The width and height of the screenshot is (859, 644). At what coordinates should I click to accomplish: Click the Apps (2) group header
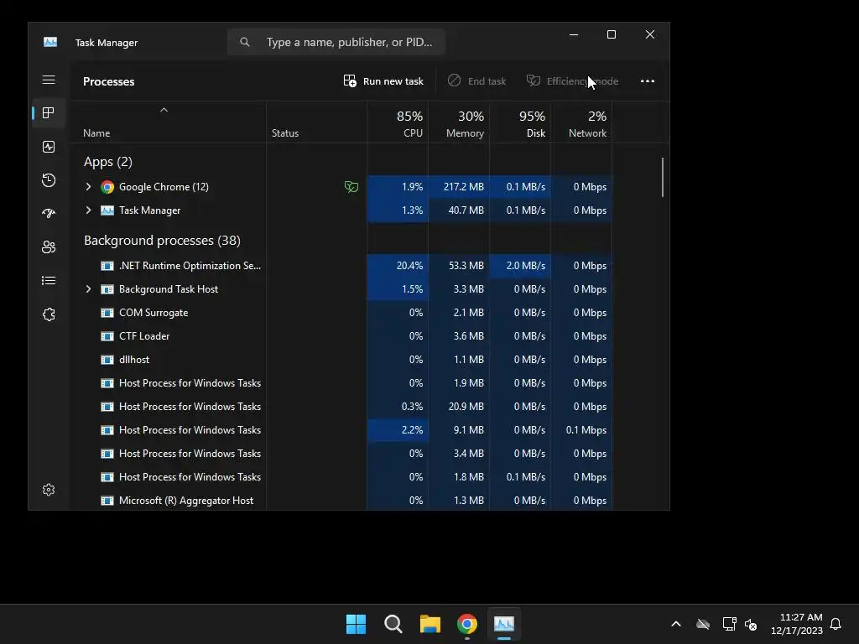tap(108, 162)
